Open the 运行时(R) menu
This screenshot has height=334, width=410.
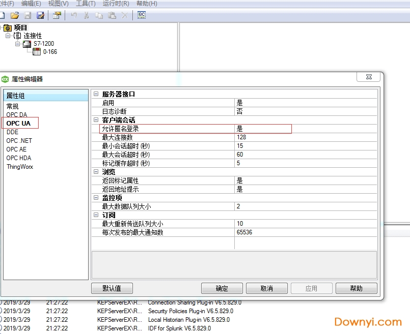pos(116,4)
